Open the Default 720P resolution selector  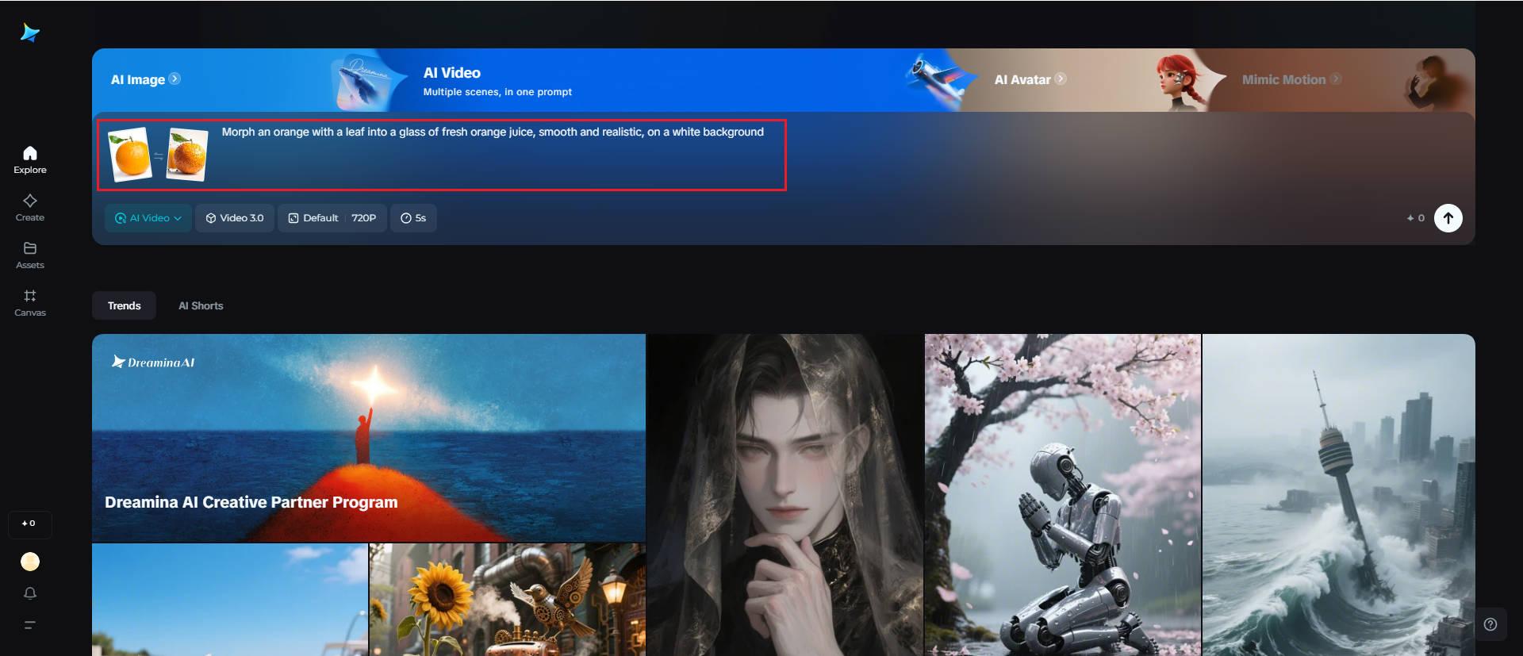(332, 218)
